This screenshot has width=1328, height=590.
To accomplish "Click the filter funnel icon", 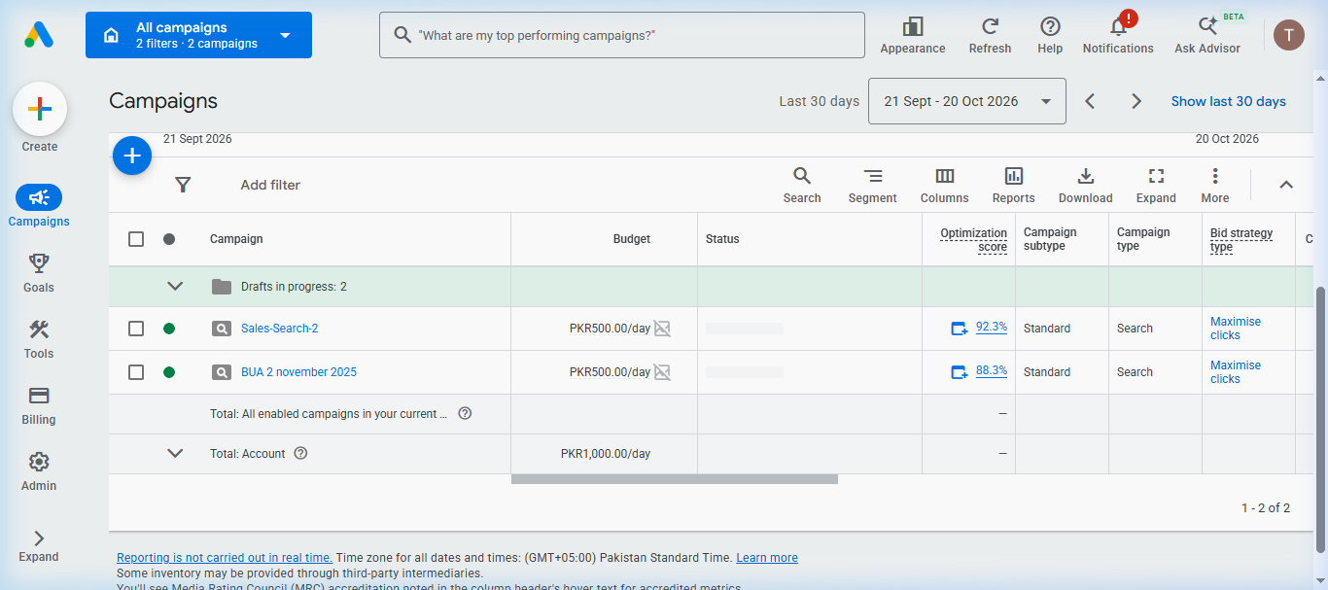I will coord(183,185).
